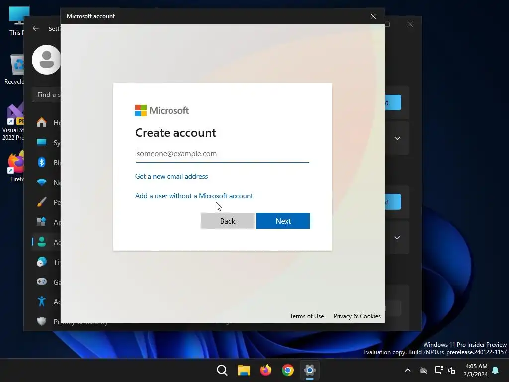This screenshot has width=509, height=382.
Task: Open Apps icon in Settings sidebar
Action: [x=42, y=222]
